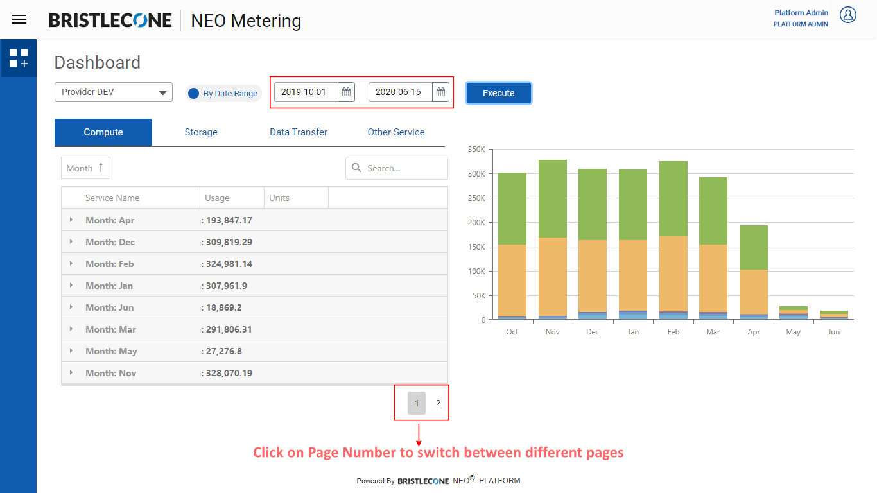Toggle Month sort order arrow

101,168
